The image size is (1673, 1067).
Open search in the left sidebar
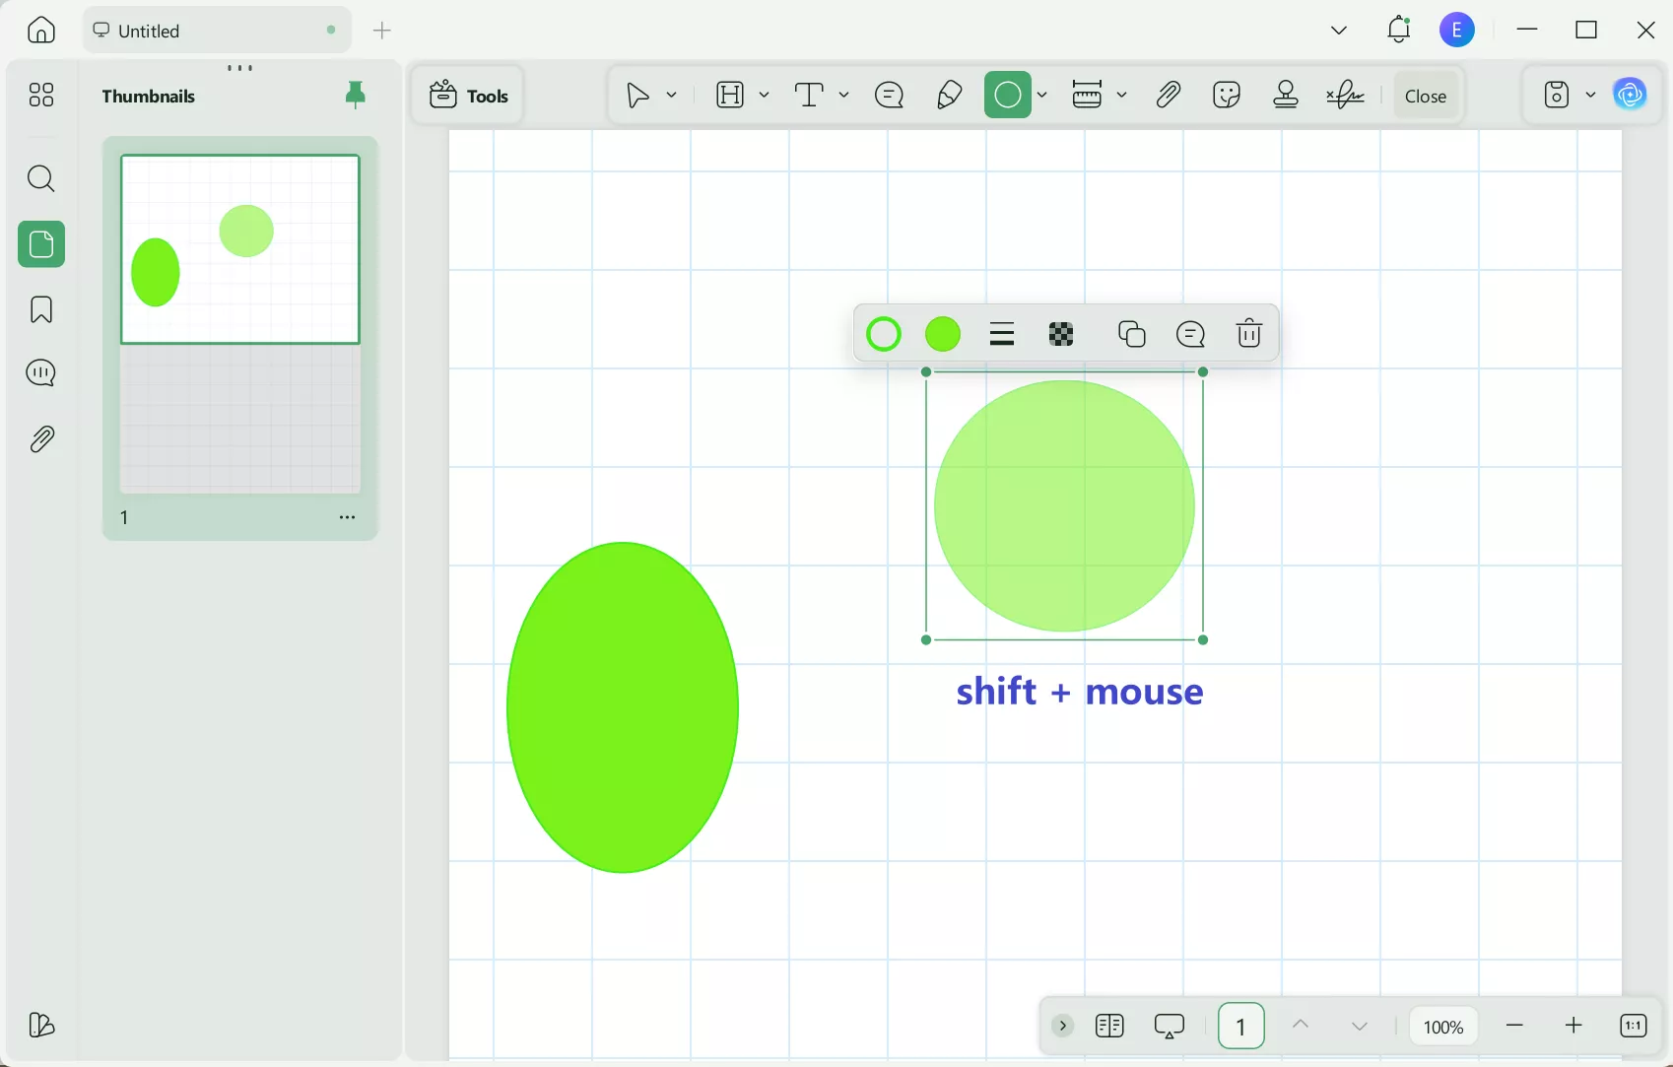point(40,178)
